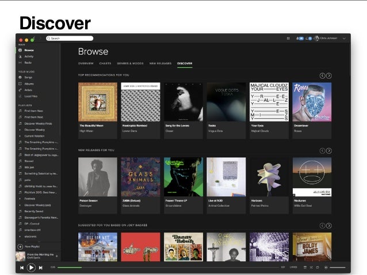Select the Discover tab

(185, 63)
